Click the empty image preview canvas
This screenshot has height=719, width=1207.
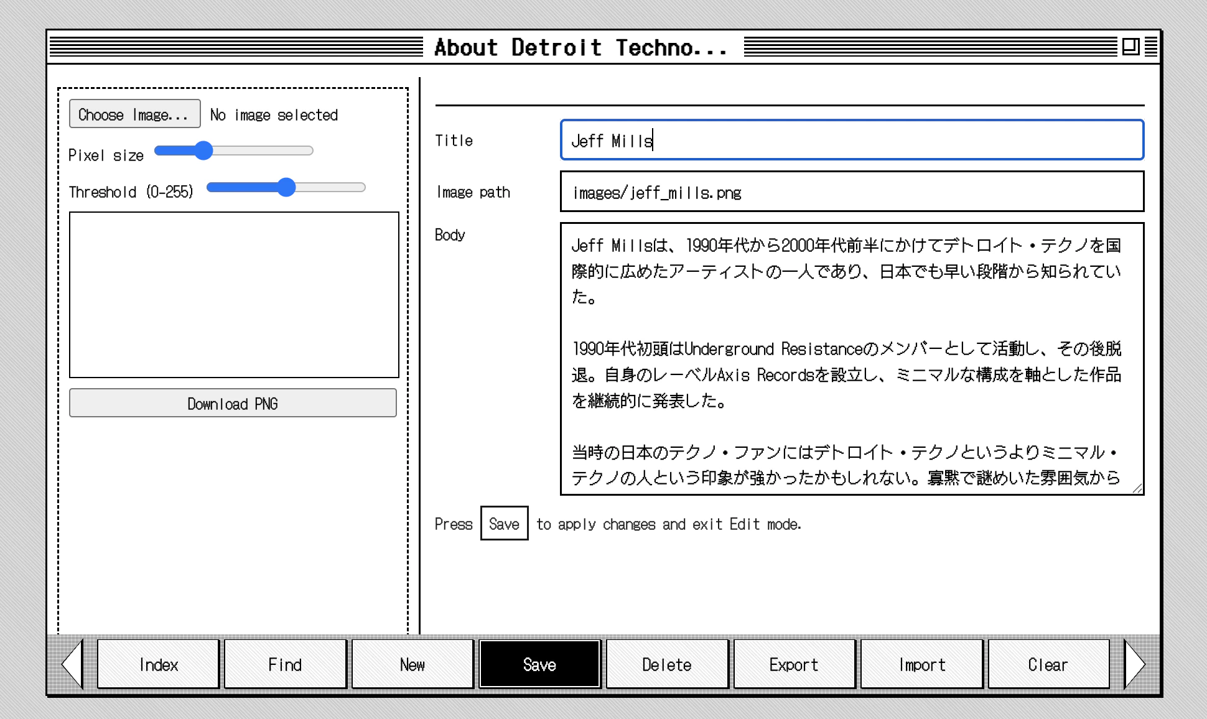click(x=234, y=295)
